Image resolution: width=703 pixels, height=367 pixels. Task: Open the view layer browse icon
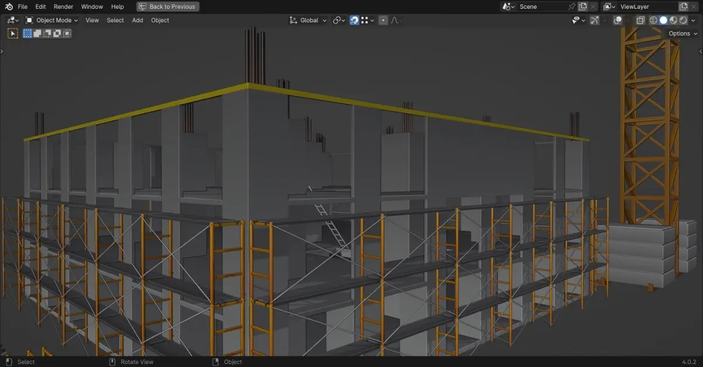(610, 6)
